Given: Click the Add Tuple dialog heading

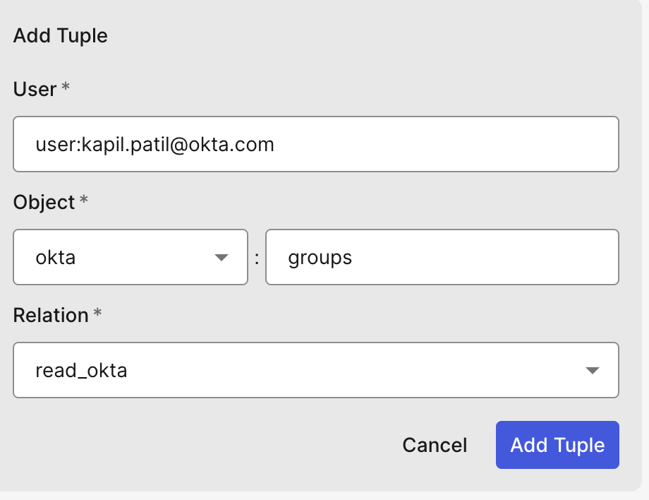Looking at the screenshot, I should point(61,35).
